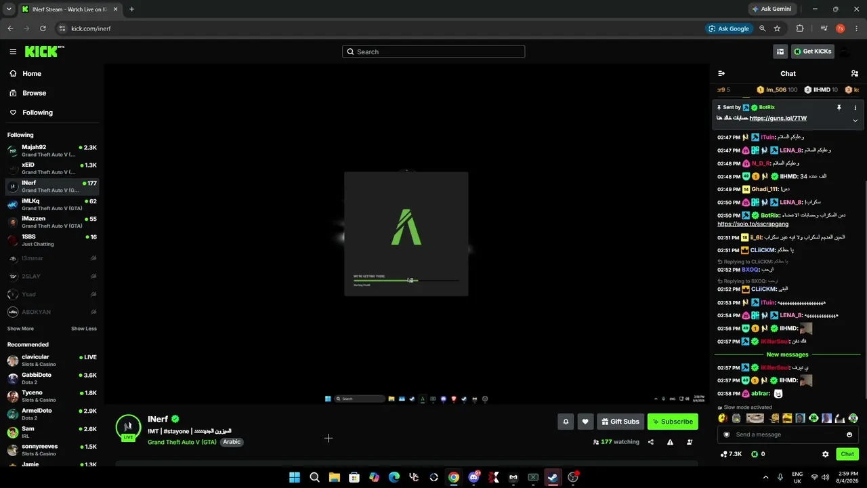The image size is (867, 488).
Task: Click Ask Gemini in title bar
Action: coord(771,9)
